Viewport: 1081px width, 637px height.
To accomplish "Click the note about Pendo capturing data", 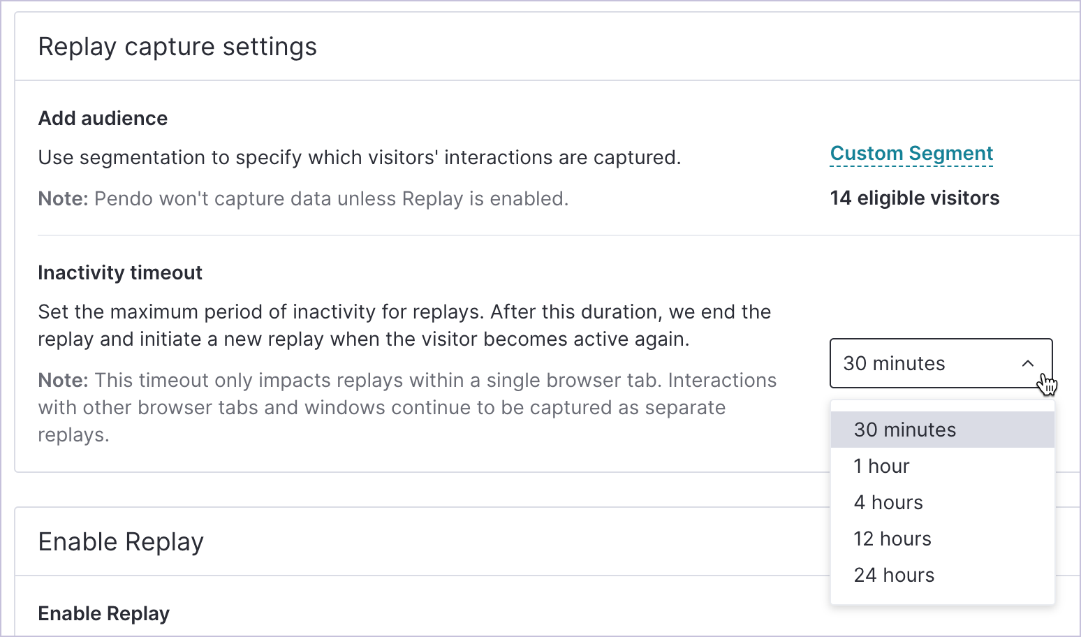I will pos(303,199).
